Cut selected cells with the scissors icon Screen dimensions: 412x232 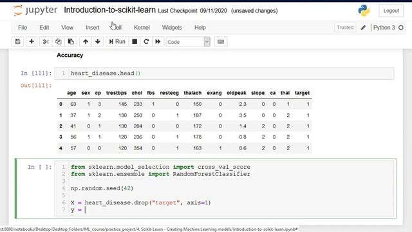pyautogui.click(x=46, y=41)
